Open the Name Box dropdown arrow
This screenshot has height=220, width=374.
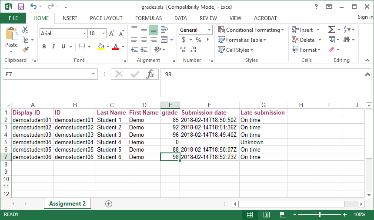point(93,74)
